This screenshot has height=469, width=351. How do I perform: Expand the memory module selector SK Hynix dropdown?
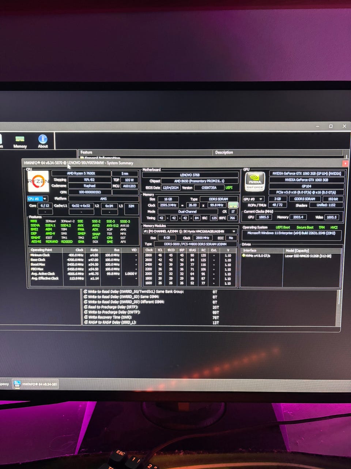tap(190, 231)
